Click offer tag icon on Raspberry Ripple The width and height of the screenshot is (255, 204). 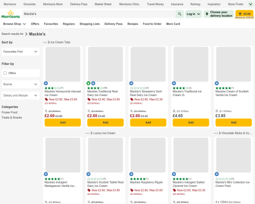[x=132, y=190]
